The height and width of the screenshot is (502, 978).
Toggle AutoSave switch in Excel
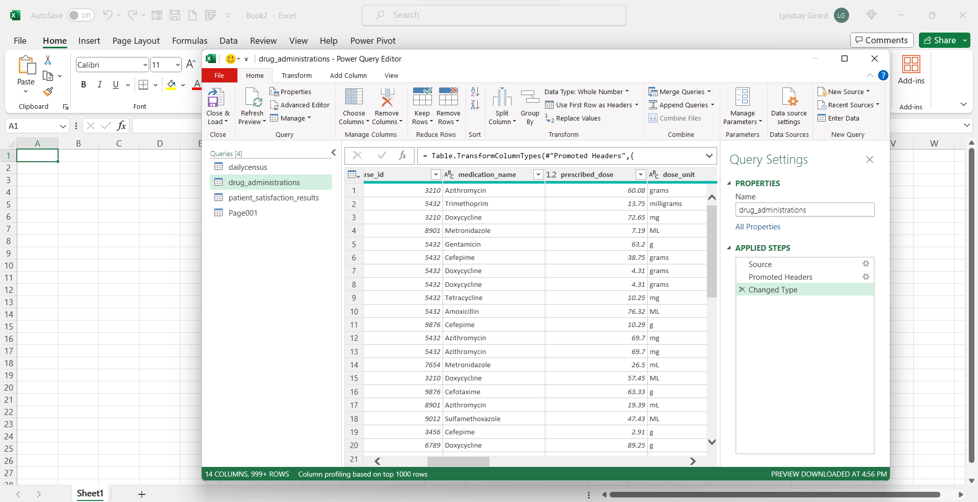click(x=80, y=15)
